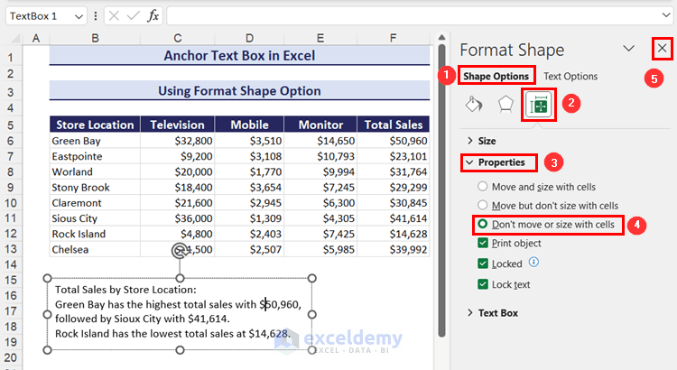Image resolution: width=677 pixels, height=370 pixels.
Task: Select column D header
Action: click(249, 38)
